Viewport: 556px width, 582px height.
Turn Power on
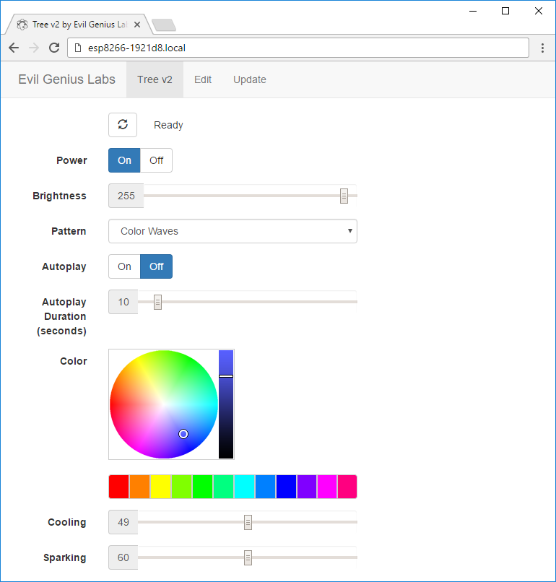(124, 160)
